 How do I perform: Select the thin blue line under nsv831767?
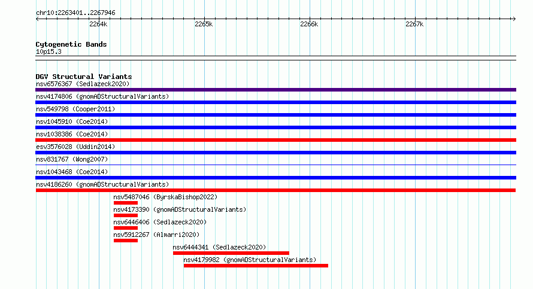click(x=275, y=165)
